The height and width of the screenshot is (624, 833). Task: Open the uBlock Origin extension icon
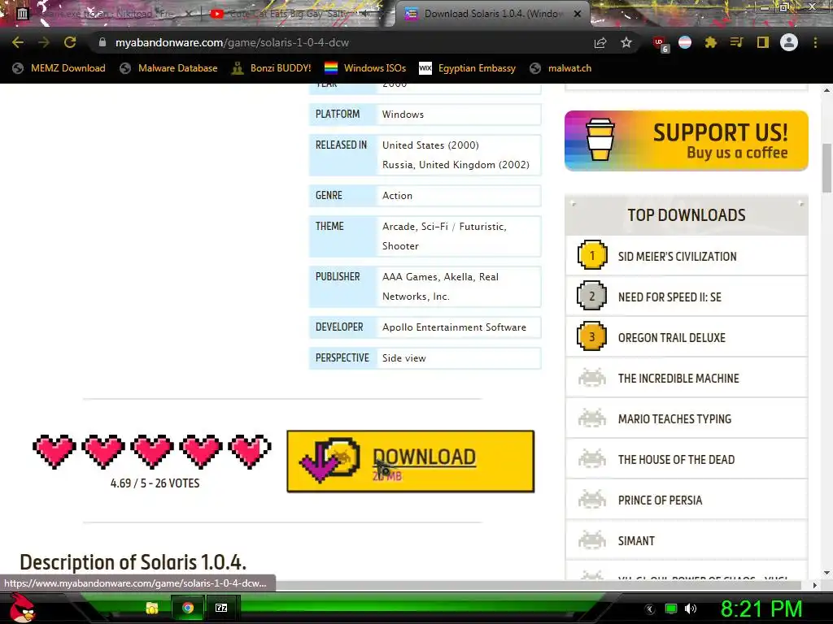coord(661,44)
